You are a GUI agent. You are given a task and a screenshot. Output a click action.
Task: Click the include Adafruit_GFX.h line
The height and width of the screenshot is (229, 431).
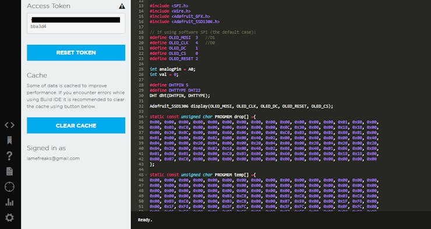pyautogui.click(x=180, y=16)
